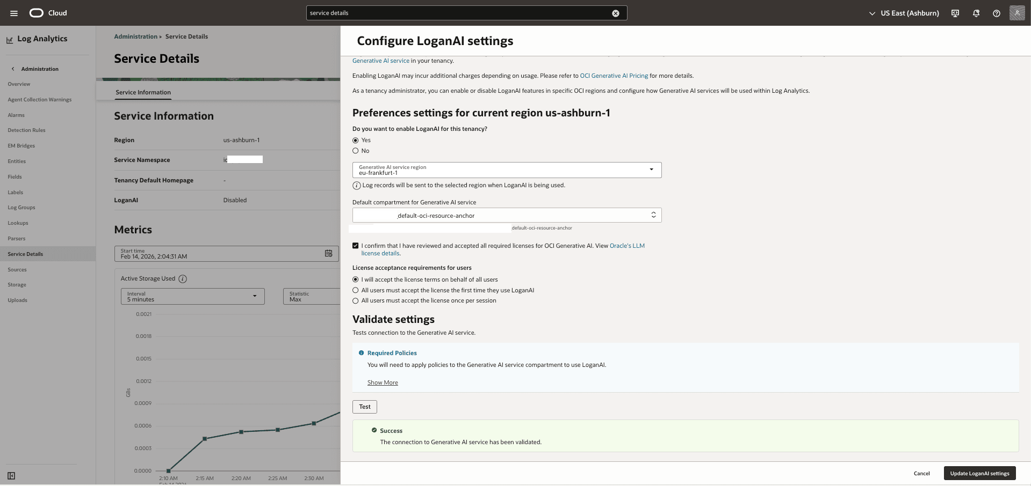Screen dimensions: 1031x486
Task: Click the Administration breadcrumb link
Action: (x=135, y=36)
